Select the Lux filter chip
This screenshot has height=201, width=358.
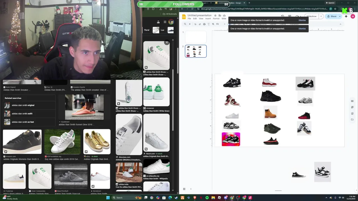[x=159, y=30]
